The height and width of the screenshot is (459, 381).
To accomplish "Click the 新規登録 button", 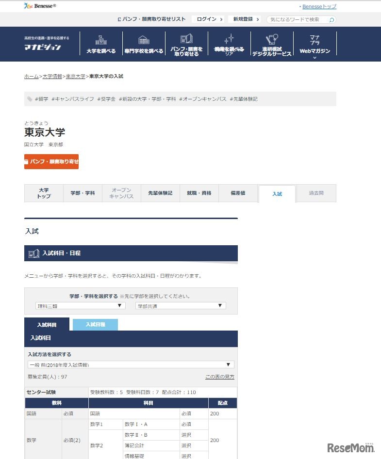I will pyautogui.click(x=246, y=19).
